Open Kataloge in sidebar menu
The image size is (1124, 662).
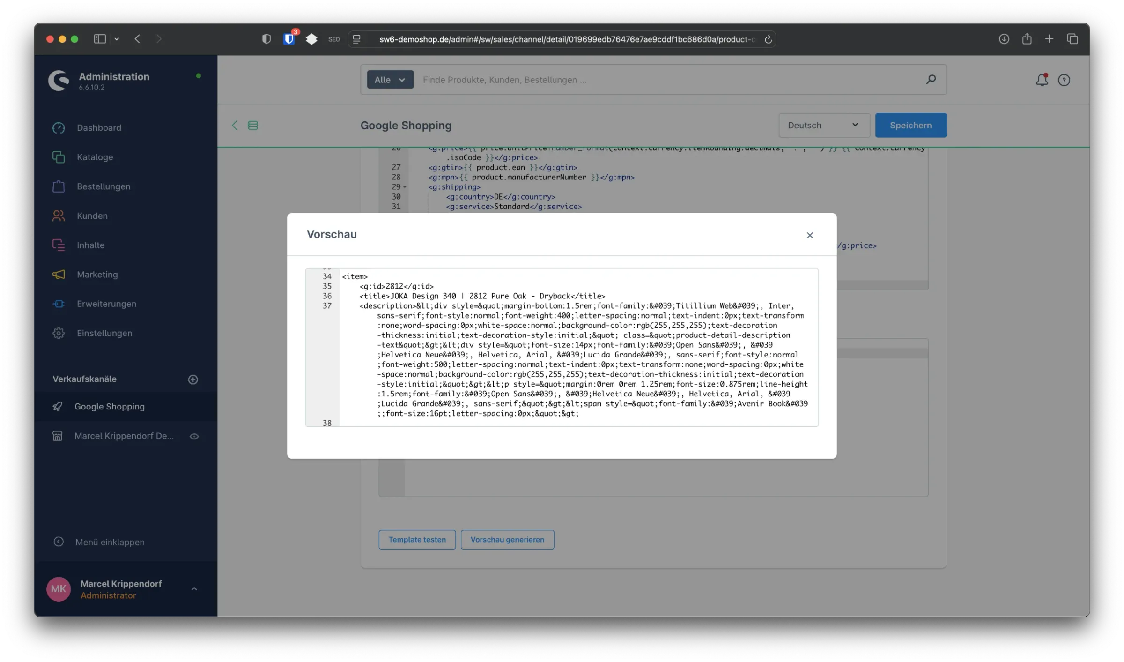[95, 157]
